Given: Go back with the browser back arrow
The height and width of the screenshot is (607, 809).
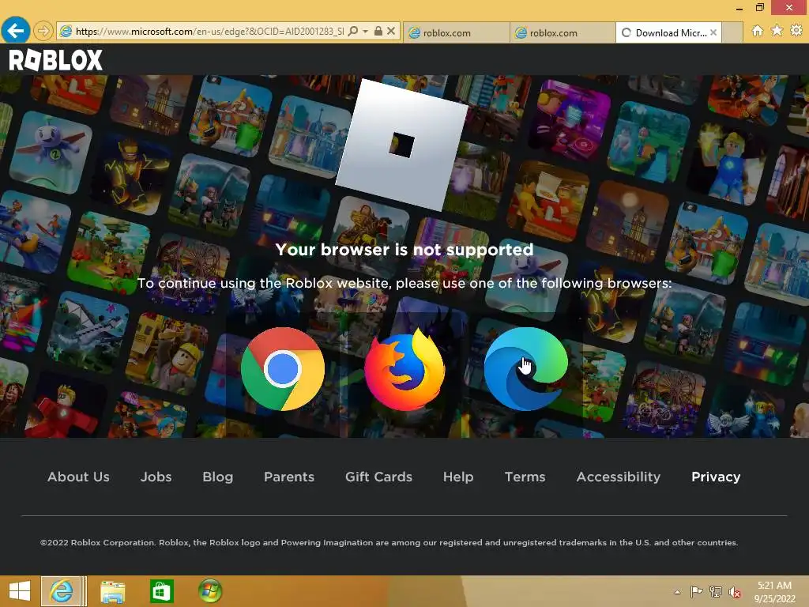Looking at the screenshot, I should [x=16, y=31].
